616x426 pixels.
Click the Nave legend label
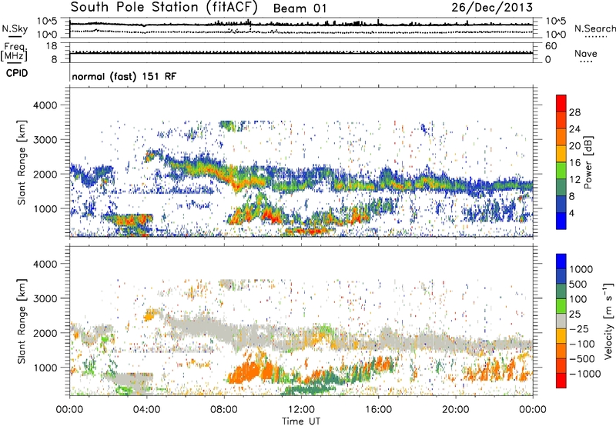tap(586, 53)
